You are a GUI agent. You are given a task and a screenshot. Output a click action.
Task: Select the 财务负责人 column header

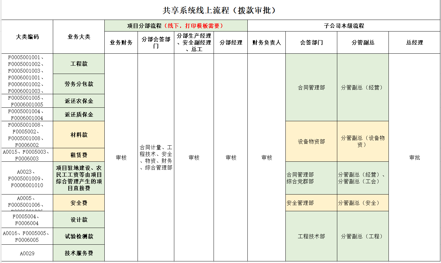pos(266,42)
